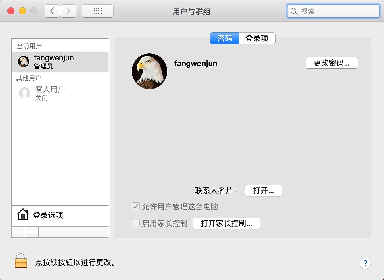Toggle 允许用户管理这台电脑 checkbox
This screenshot has height=280, width=384.
[136, 206]
